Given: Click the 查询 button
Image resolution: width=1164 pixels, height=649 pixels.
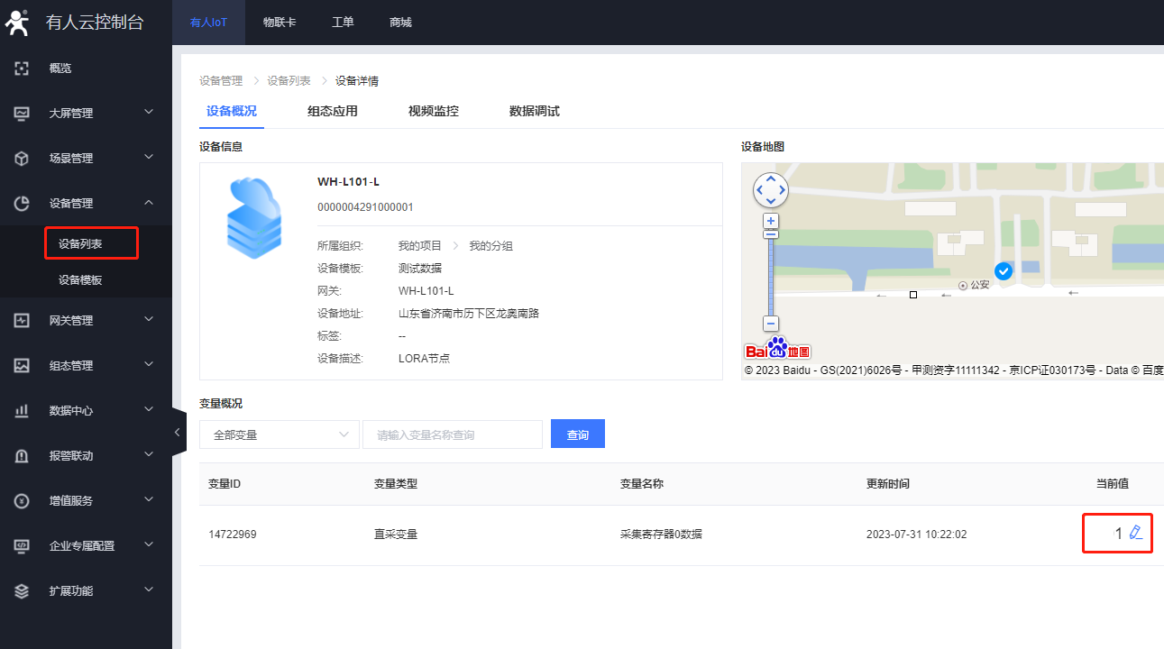Looking at the screenshot, I should click(x=578, y=434).
